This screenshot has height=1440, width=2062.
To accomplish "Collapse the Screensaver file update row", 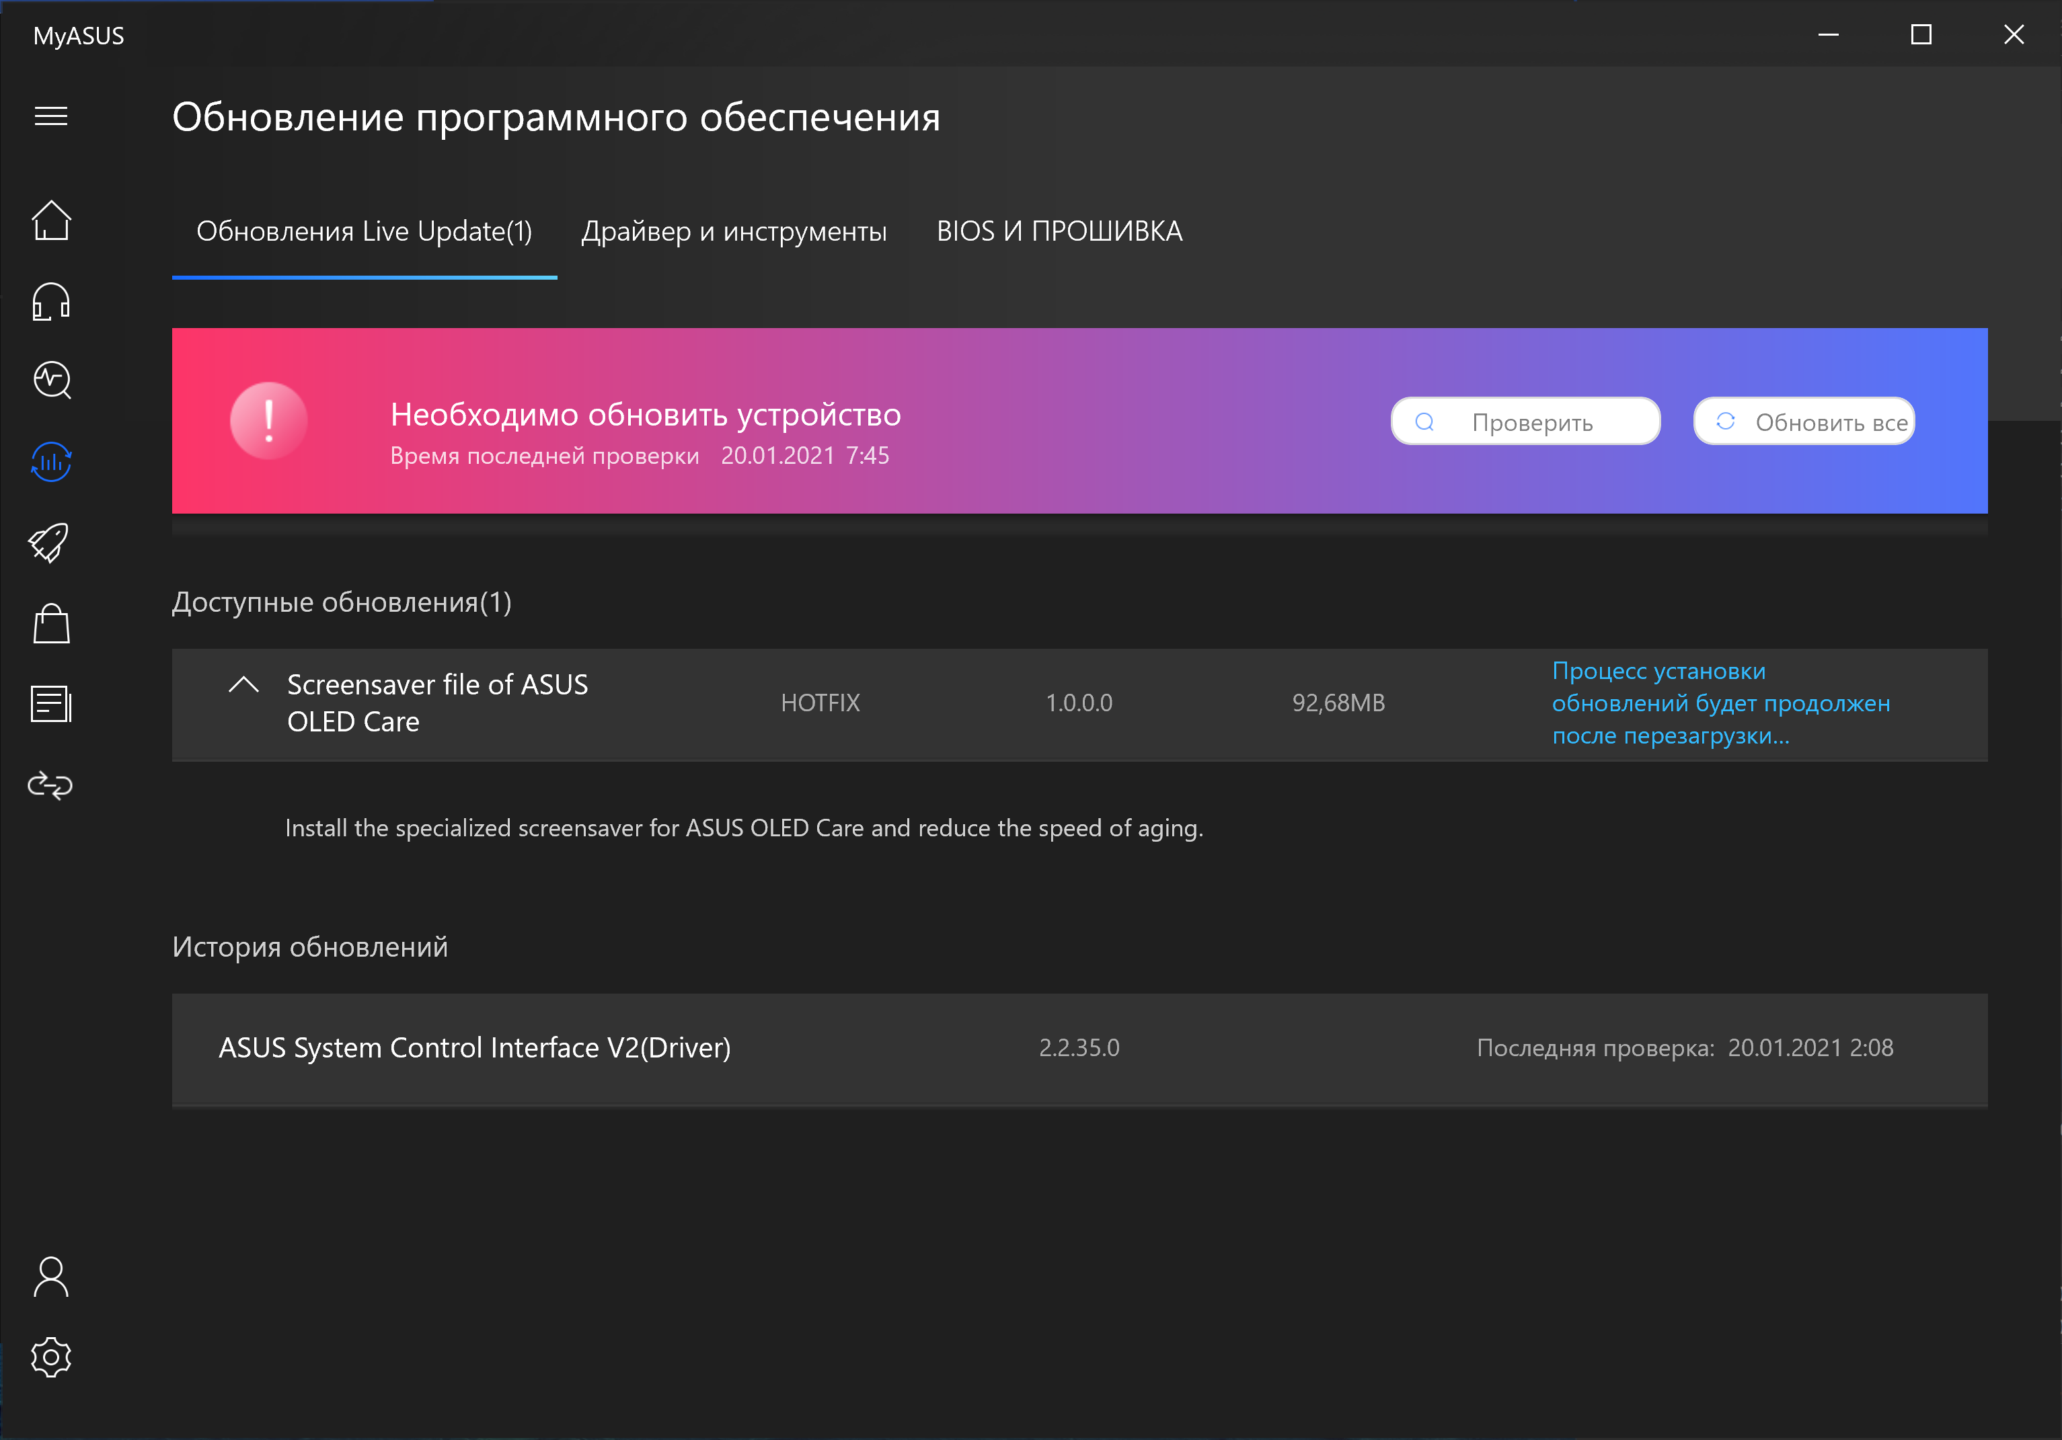I will point(243,686).
